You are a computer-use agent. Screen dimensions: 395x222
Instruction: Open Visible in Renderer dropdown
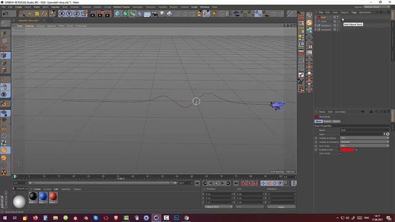tap(365, 142)
